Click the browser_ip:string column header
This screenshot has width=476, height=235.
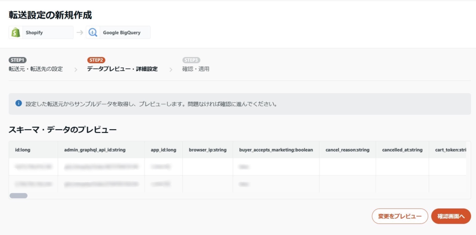click(x=207, y=150)
